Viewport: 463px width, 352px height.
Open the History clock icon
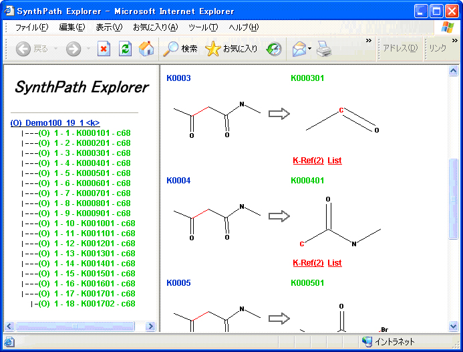[274, 49]
